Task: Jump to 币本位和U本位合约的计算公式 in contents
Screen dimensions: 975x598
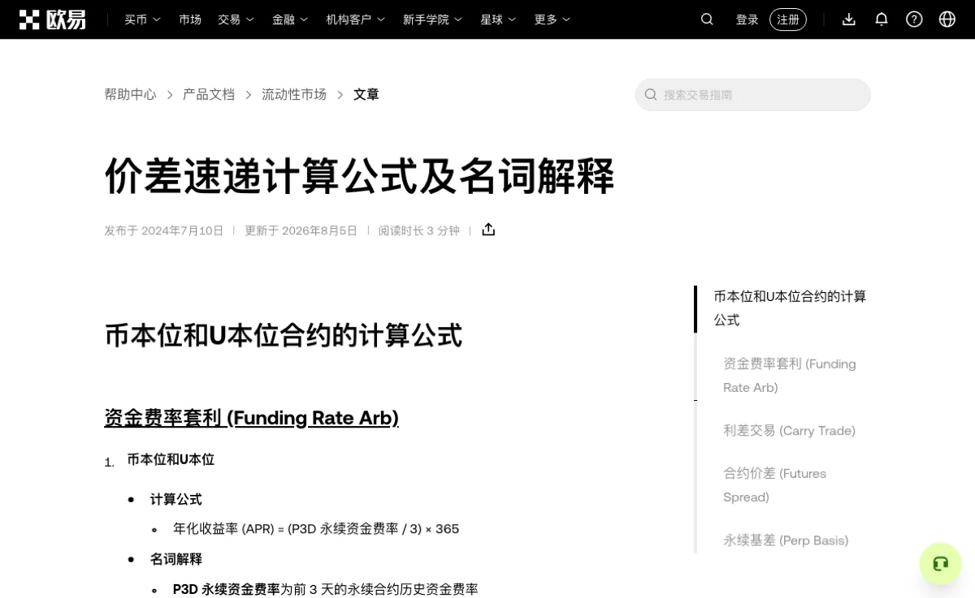Action: [790, 308]
